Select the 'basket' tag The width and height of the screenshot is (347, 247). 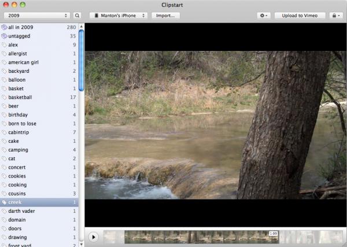39,89
